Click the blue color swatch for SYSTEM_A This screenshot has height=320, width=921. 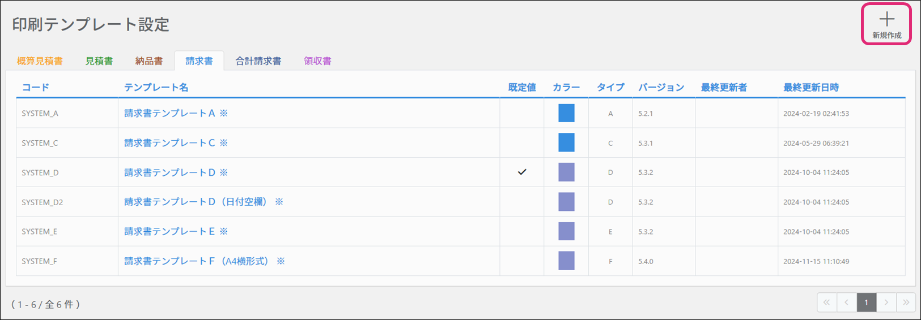click(x=566, y=113)
